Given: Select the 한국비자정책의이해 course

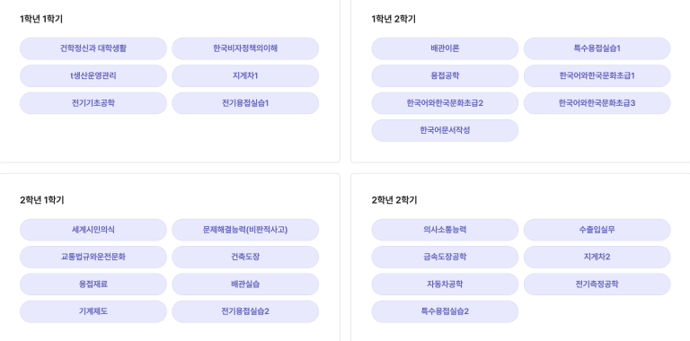Looking at the screenshot, I should tap(245, 48).
